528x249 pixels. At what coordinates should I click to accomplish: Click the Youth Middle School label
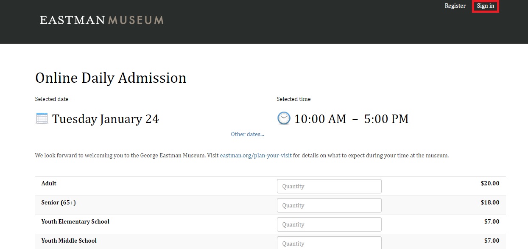coord(69,241)
